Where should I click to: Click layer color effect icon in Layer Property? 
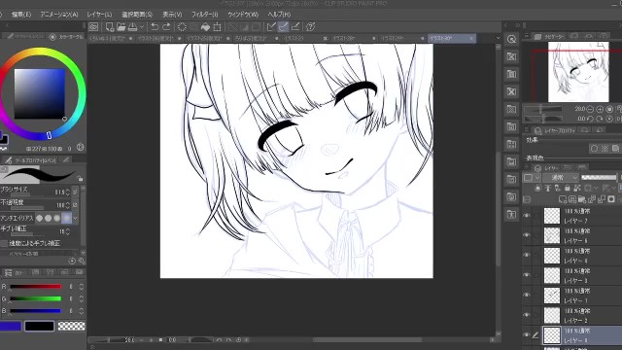tap(615, 149)
